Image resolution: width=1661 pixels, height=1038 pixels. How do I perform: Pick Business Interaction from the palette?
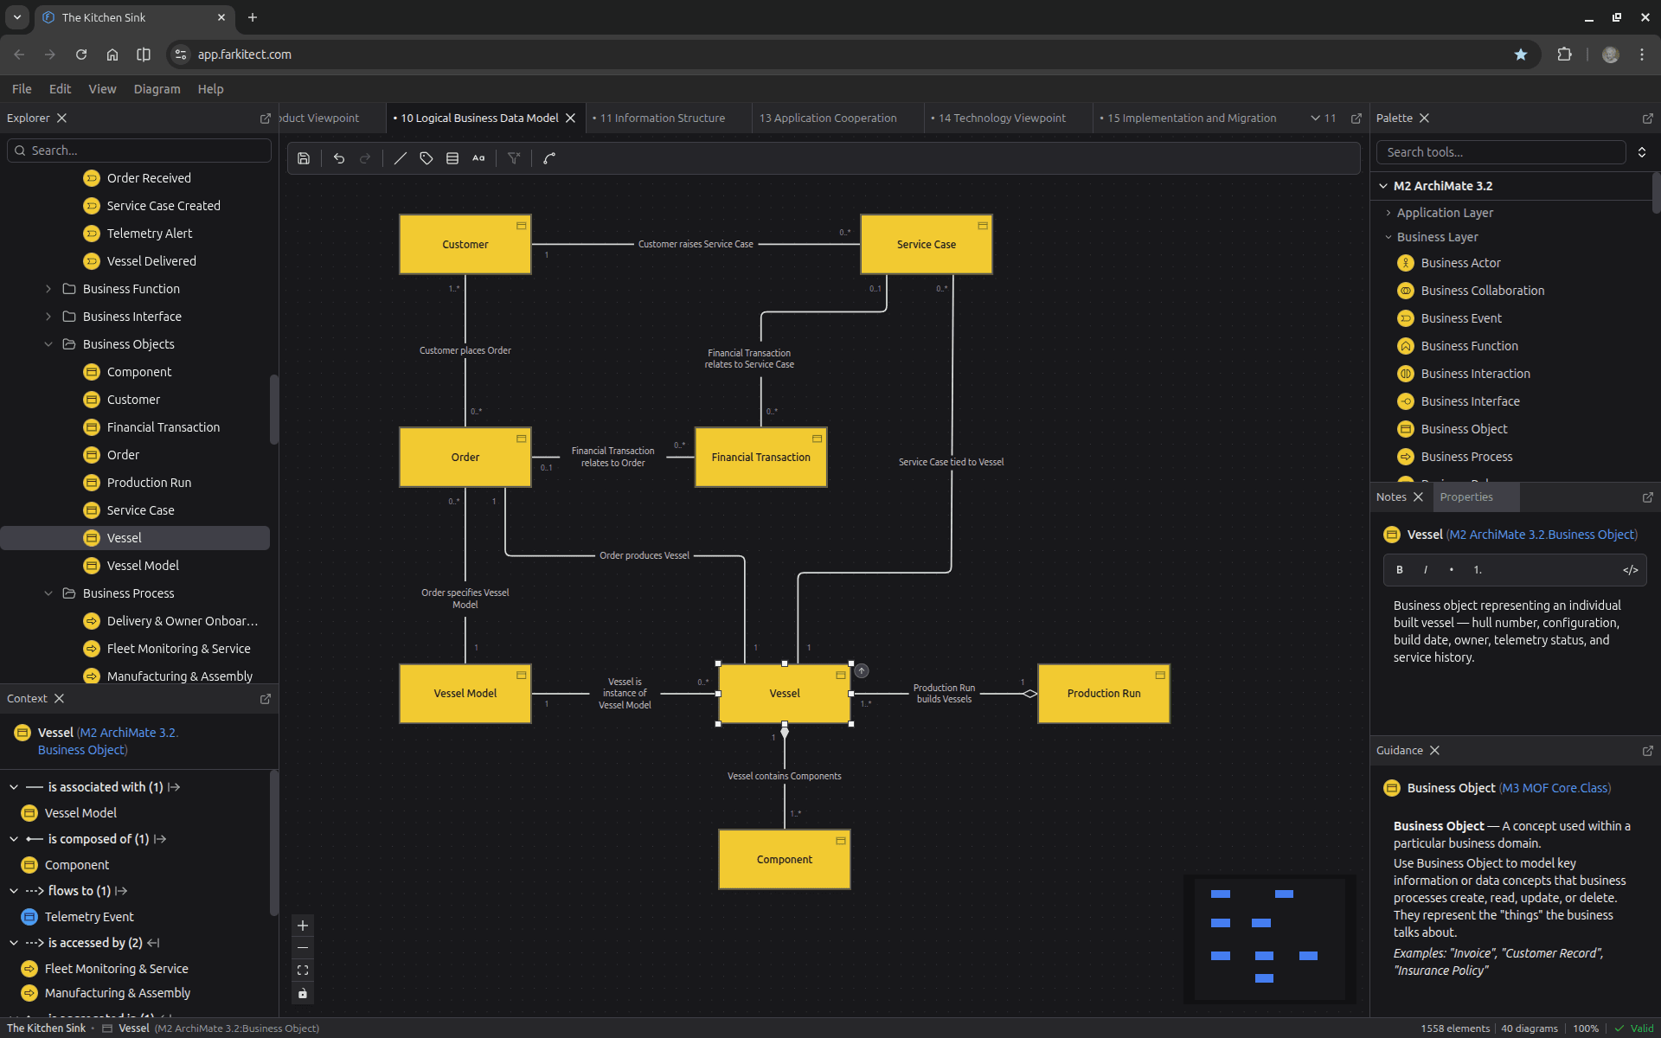point(1475,374)
